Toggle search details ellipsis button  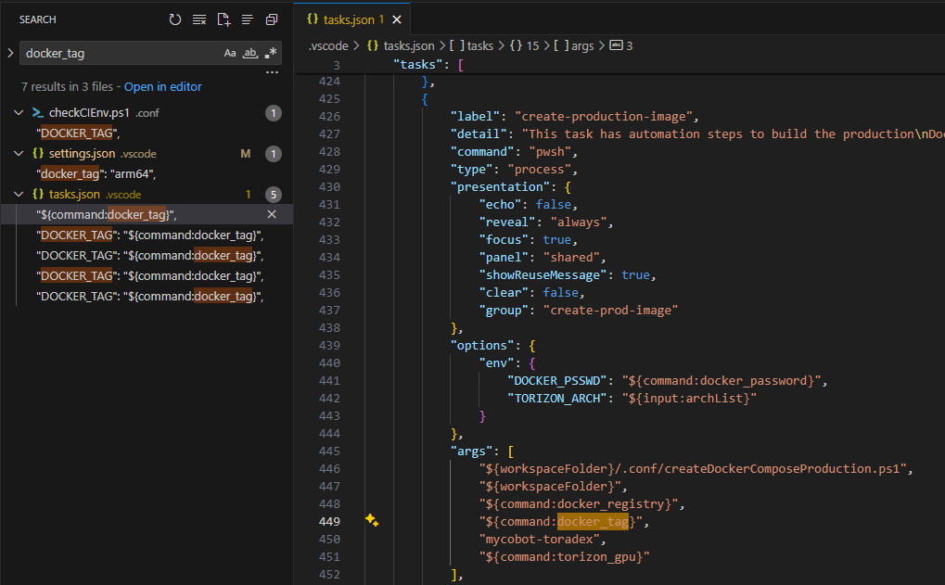(x=272, y=71)
